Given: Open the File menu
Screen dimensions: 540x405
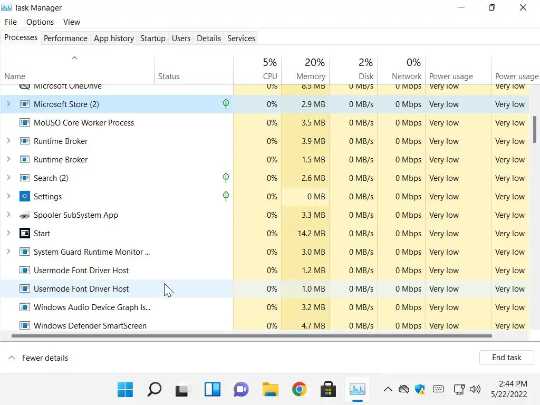Looking at the screenshot, I should (x=11, y=22).
